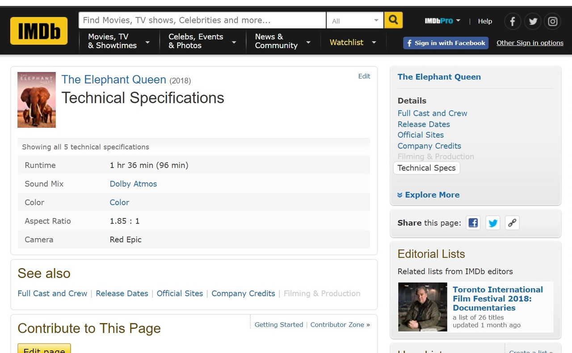The height and width of the screenshot is (353, 572).
Task: Sign in with Facebook
Action: pos(446,43)
